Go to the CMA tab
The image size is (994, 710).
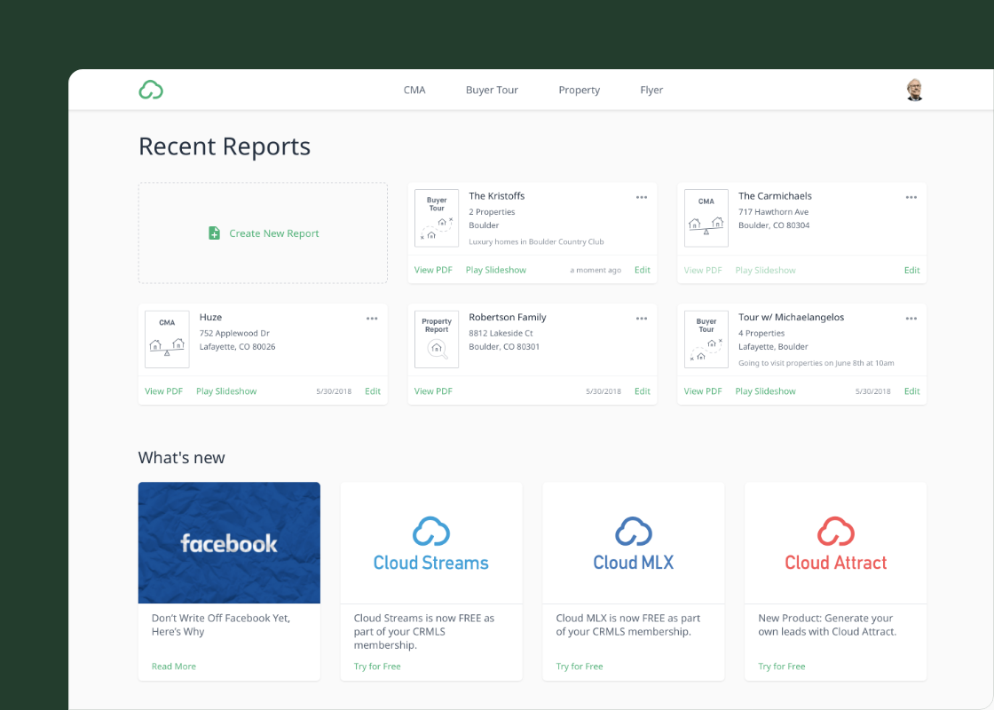[x=414, y=90]
